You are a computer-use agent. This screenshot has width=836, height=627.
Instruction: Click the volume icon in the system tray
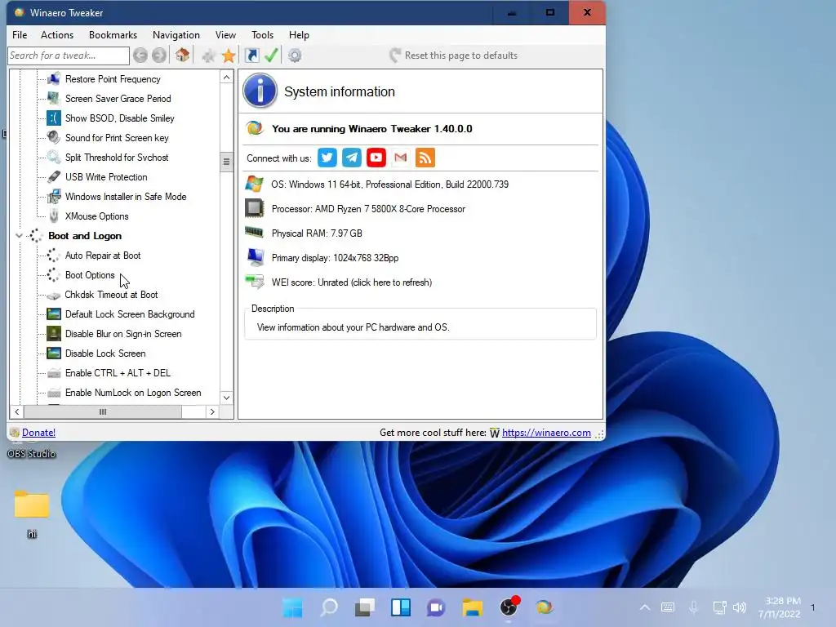(x=740, y=607)
